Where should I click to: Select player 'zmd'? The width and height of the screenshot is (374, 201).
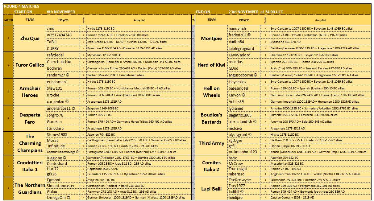tap(50, 28)
